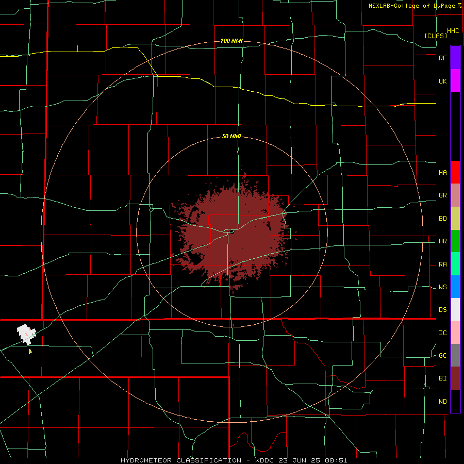Click the 'WS' legend label

point(443,287)
